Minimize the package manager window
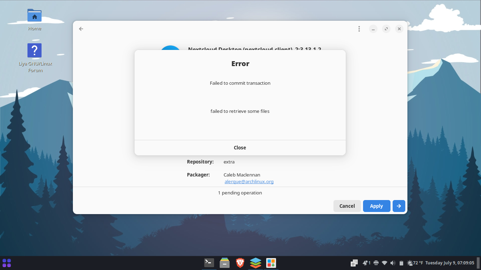This screenshot has height=270, width=481. coord(373,29)
